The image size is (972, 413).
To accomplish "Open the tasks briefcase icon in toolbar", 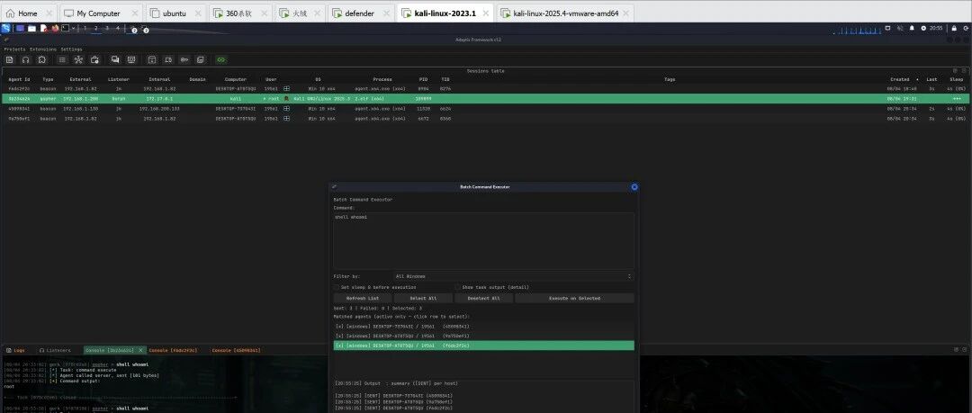I will [94, 59].
